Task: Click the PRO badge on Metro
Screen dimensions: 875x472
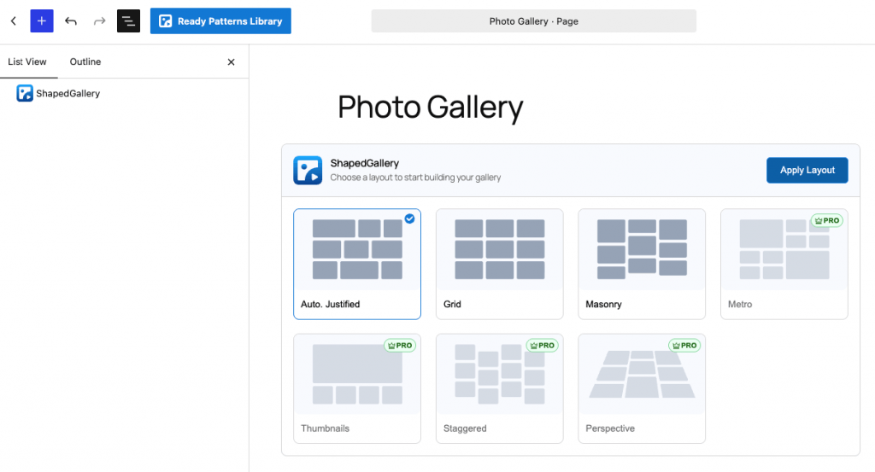Action: tap(827, 221)
